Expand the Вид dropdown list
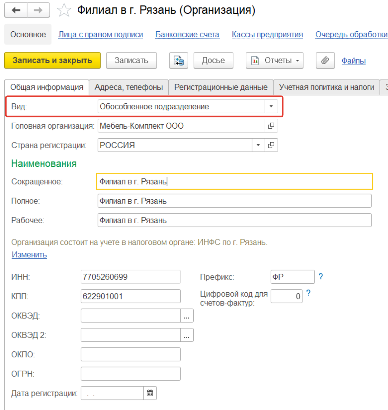 tap(271, 107)
